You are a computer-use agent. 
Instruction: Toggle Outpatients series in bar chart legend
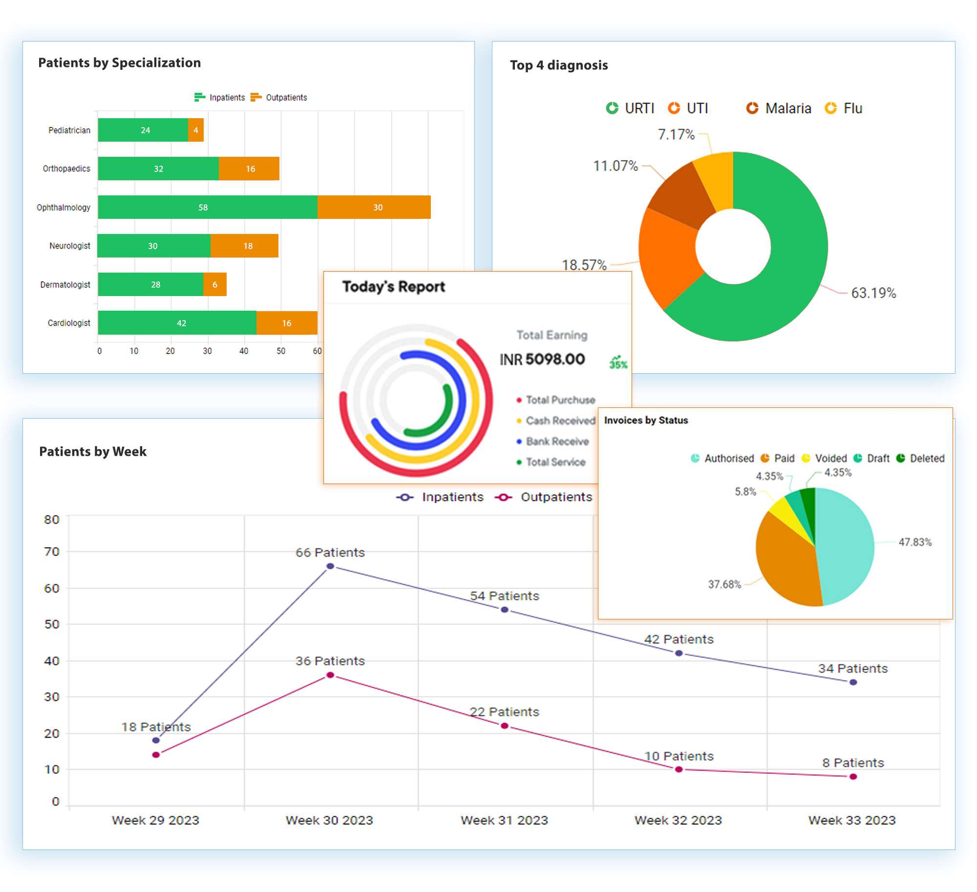pos(279,97)
